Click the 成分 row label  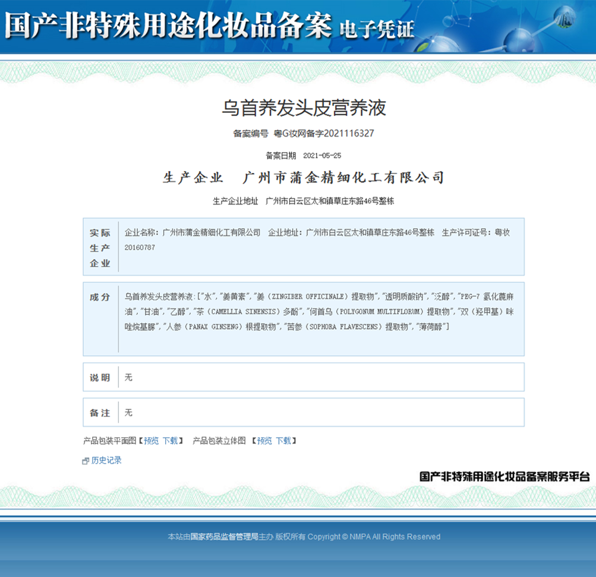coord(100,297)
